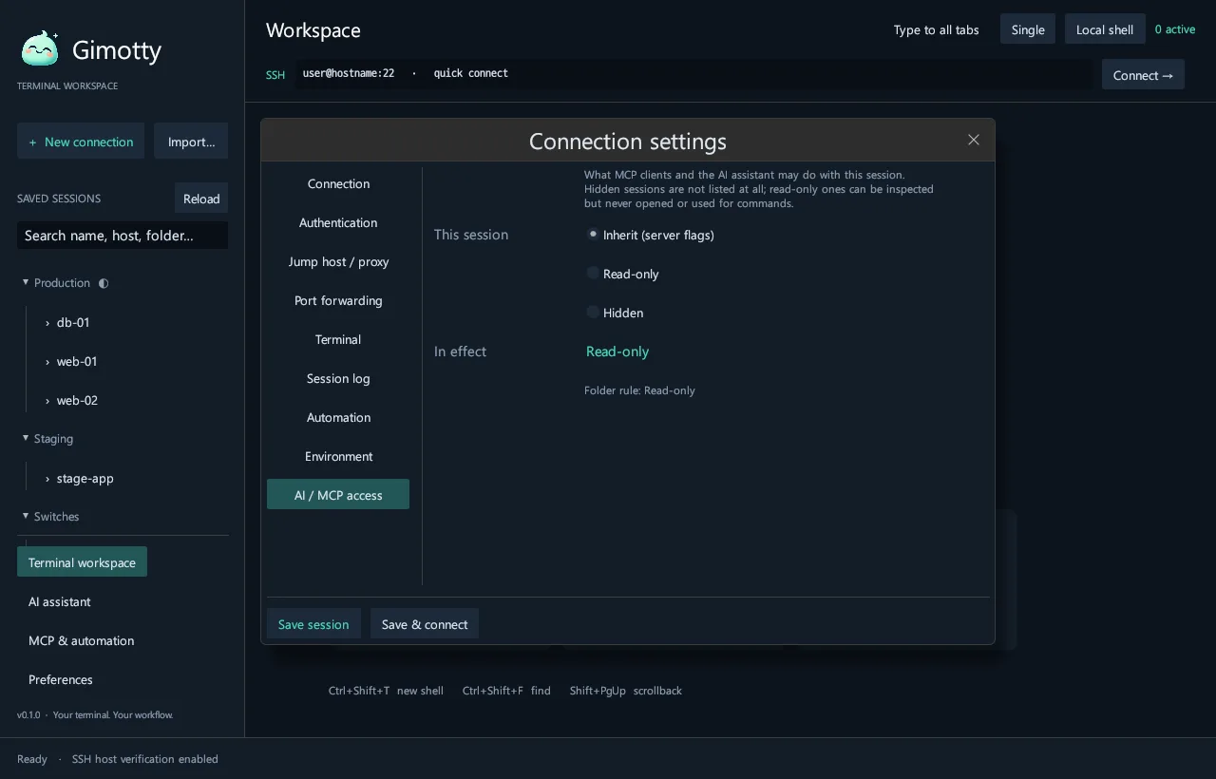Select the Read-only radio option
Viewport: 1216px width, 779px height.
(593, 273)
